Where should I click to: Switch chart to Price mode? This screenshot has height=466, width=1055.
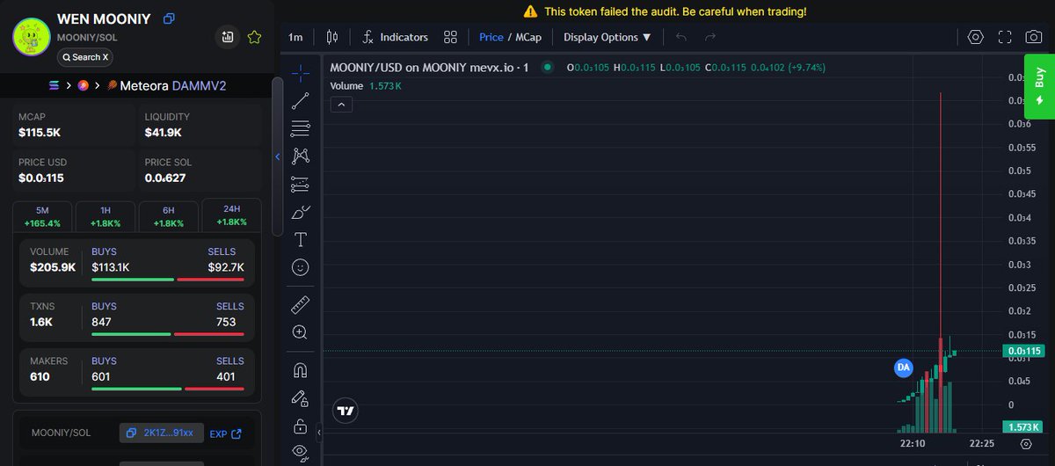point(491,37)
